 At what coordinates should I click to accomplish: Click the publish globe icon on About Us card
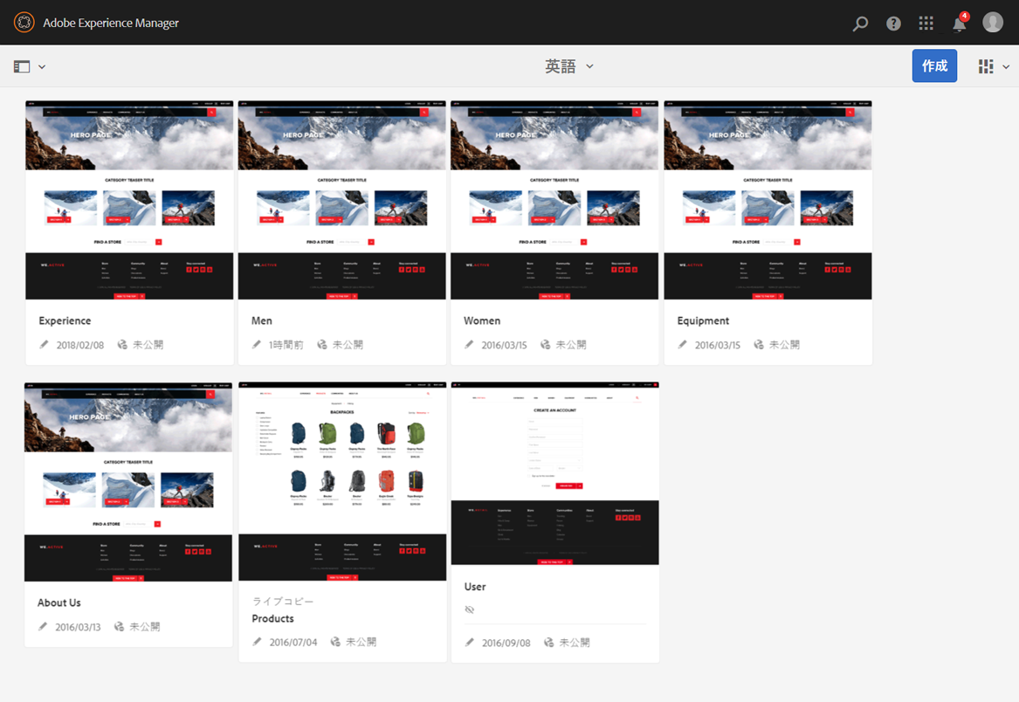(x=119, y=627)
